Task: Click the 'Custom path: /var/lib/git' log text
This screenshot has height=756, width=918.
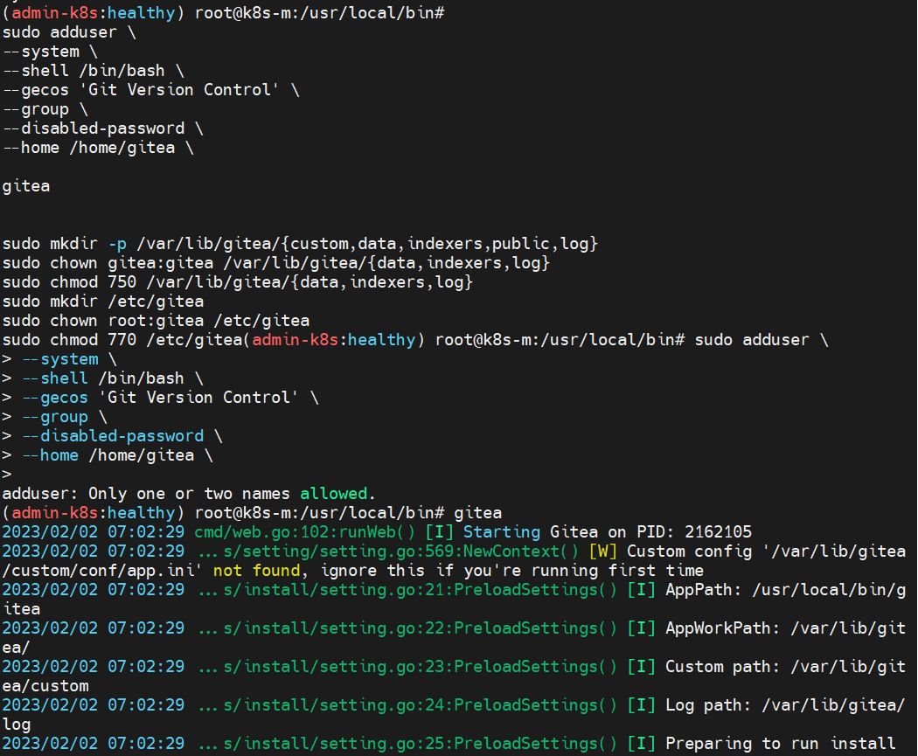Action: (x=785, y=667)
